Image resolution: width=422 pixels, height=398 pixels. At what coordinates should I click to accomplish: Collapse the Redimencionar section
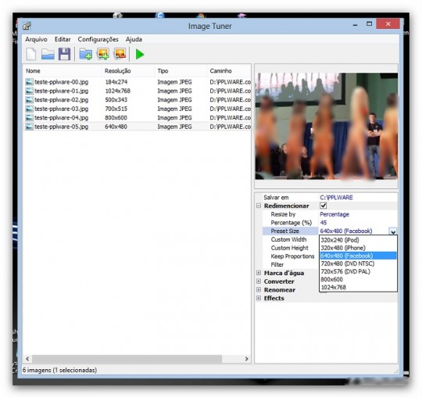pos(259,206)
